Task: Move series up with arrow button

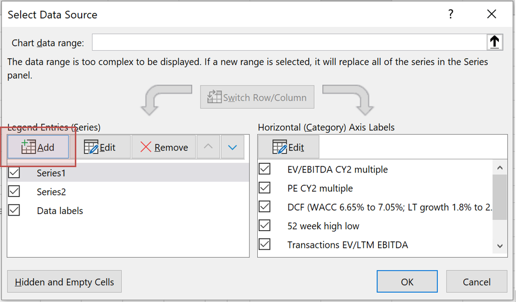Action: pyautogui.click(x=208, y=147)
